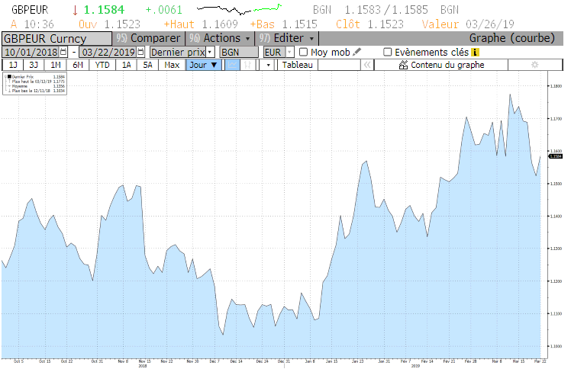Select the bar chart type icon
This screenshot has width=571, height=369.
tap(247, 65)
